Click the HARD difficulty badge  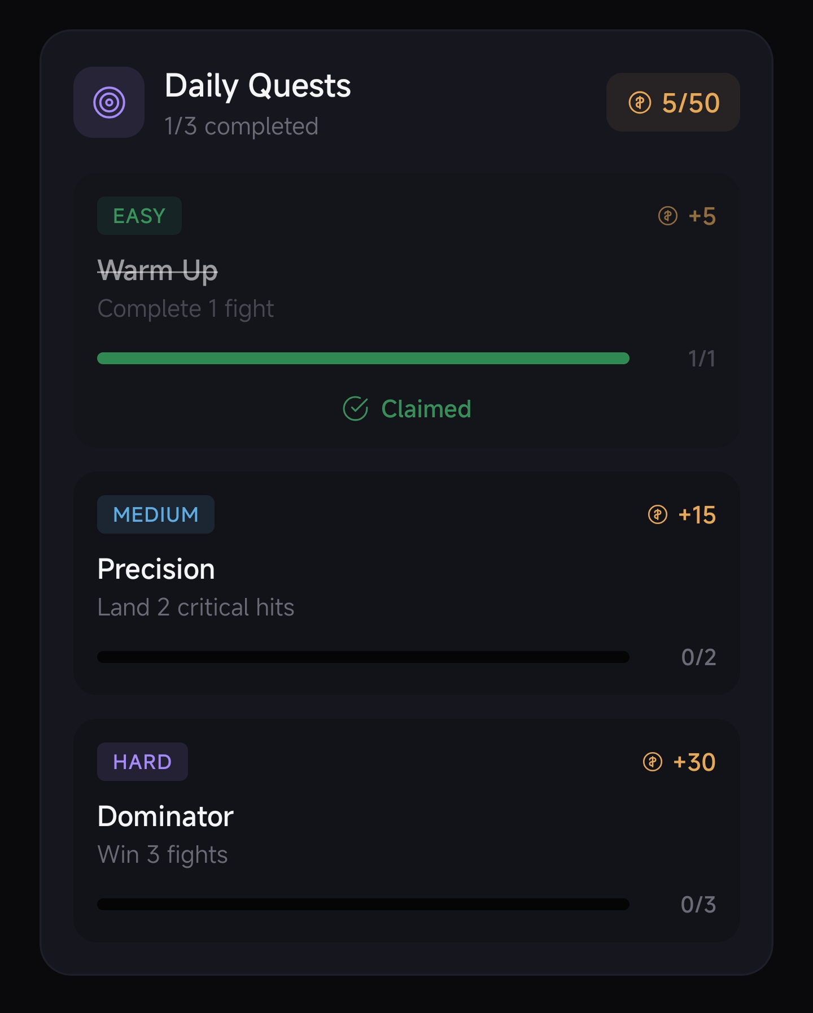pos(142,761)
